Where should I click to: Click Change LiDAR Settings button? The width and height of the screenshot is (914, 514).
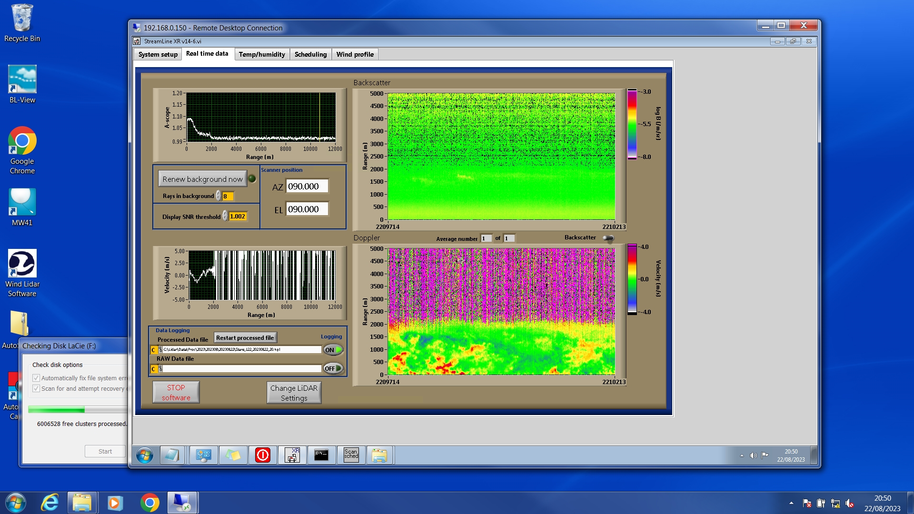pyautogui.click(x=294, y=393)
